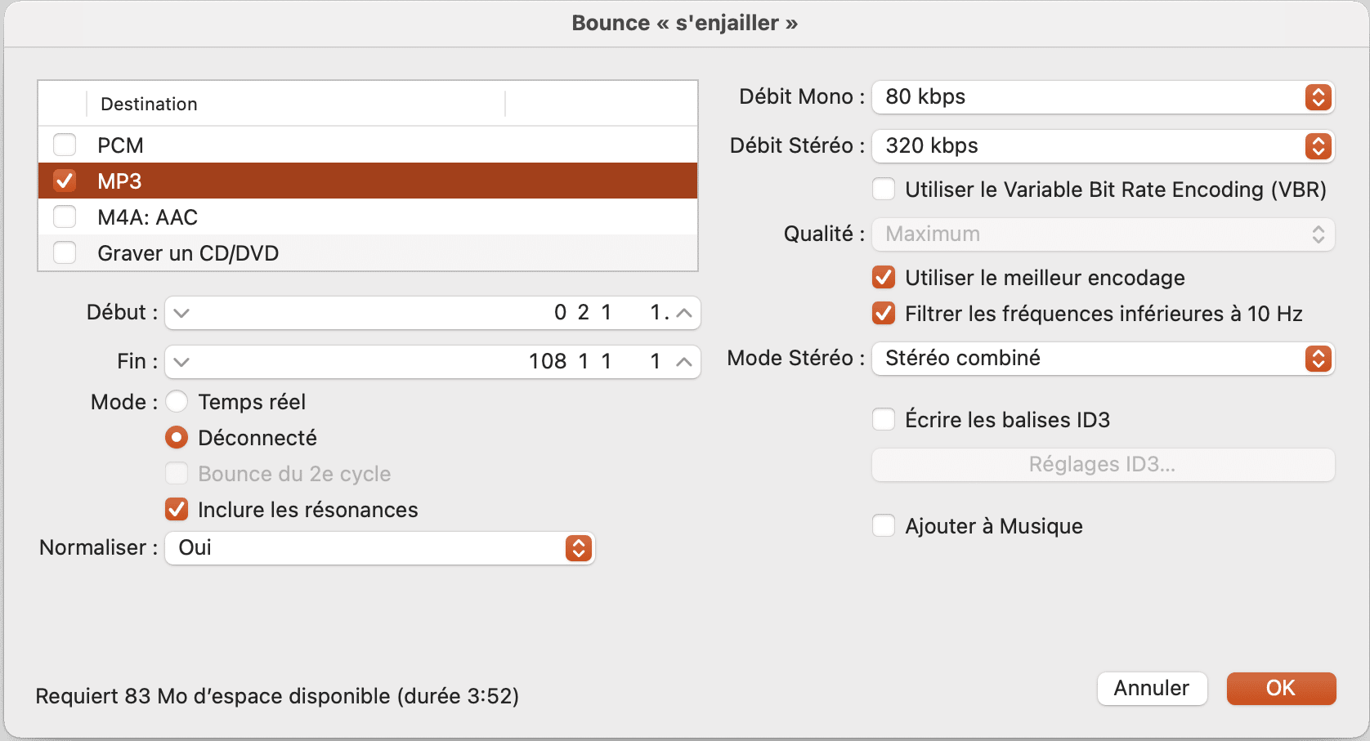This screenshot has width=1370, height=741.
Task: Confirm the bounce with OK
Action: pyautogui.click(x=1281, y=688)
